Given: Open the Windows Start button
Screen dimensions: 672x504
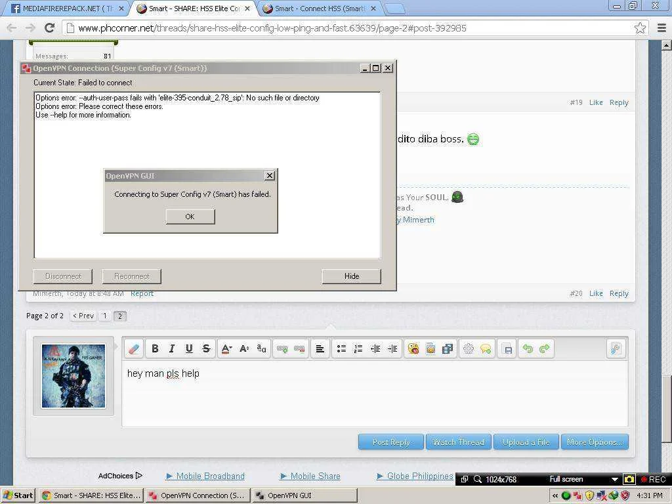Looking at the screenshot, I should tap(18, 495).
